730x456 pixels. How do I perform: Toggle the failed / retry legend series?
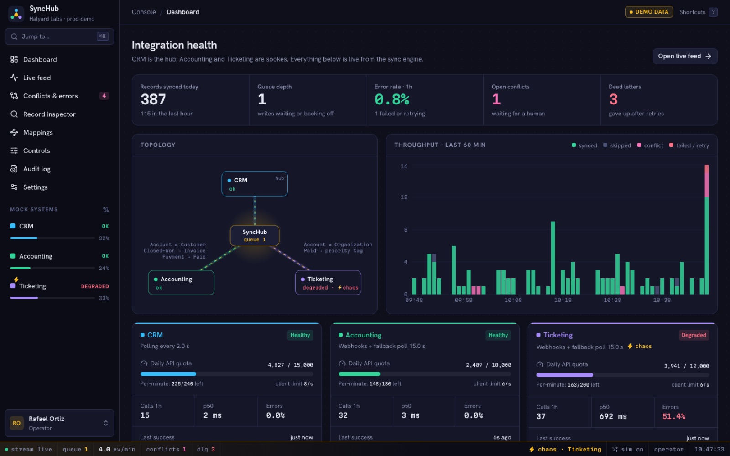pos(689,145)
